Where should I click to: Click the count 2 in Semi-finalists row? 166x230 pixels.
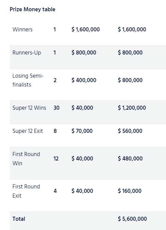[x=55, y=80]
